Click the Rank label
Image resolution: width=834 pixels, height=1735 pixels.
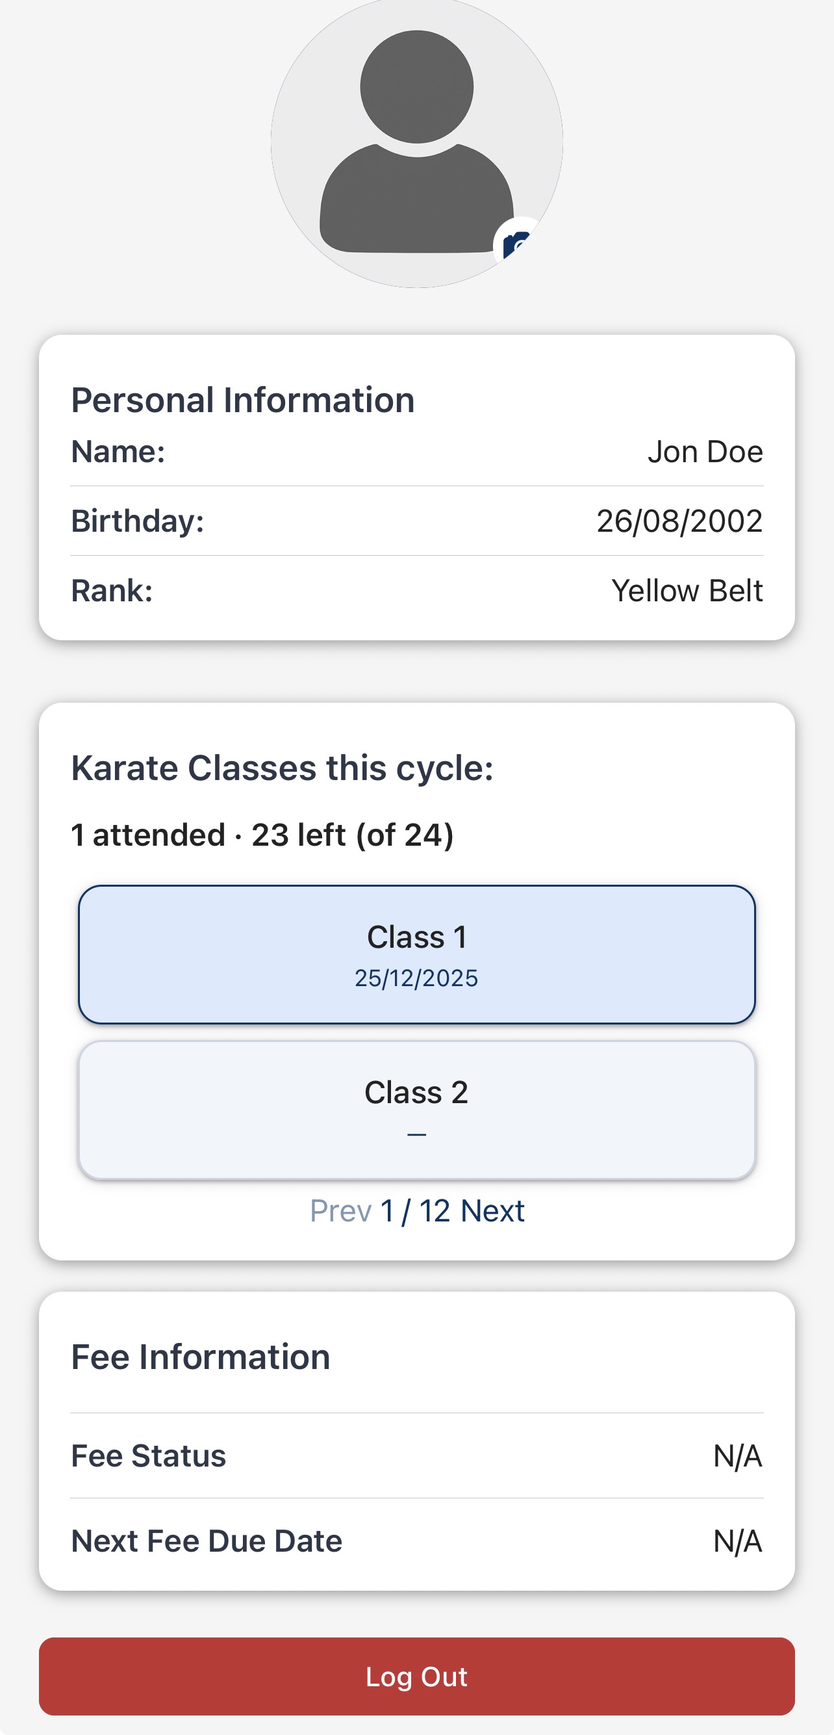point(112,591)
